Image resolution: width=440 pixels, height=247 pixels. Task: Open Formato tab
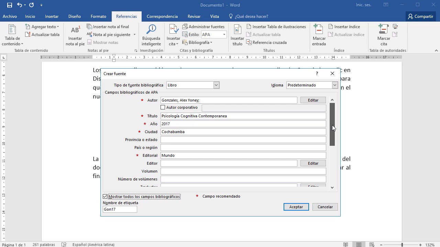point(98,16)
